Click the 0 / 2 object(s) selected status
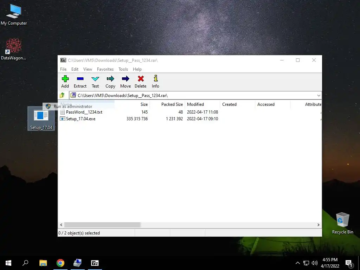The height and width of the screenshot is (270, 360). (x=79, y=233)
